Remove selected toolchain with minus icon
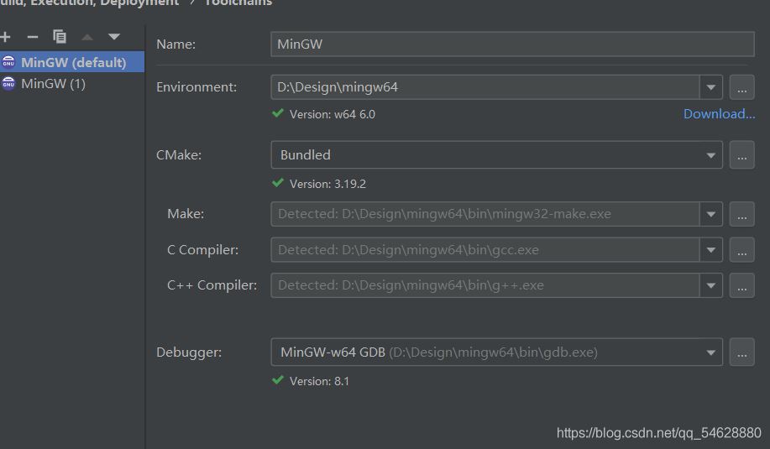The image size is (770, 449). click(33, 37)
